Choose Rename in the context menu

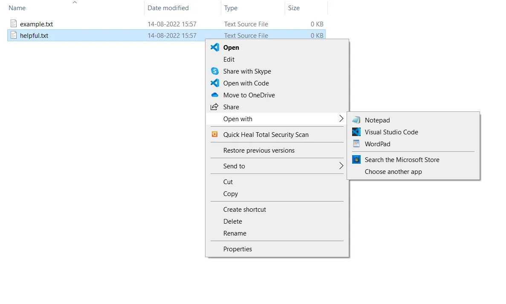(x=234, y=233)
